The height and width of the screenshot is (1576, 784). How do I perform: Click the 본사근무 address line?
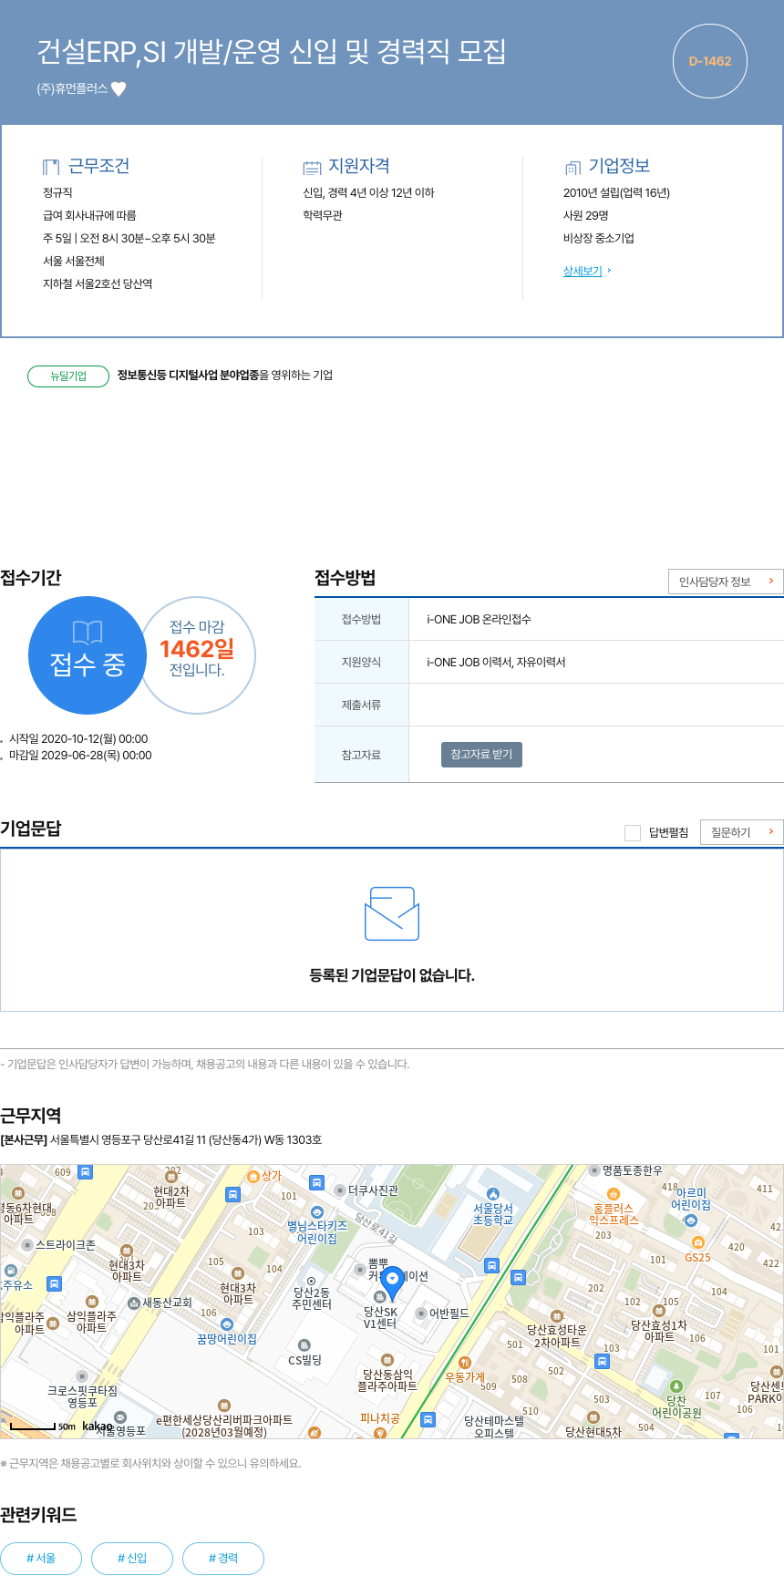pyautogui.click(x=160, y=1140)
